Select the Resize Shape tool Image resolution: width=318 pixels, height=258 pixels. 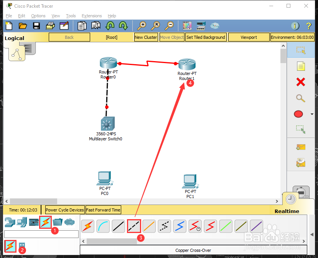pyautogui.click(x=301, y=129)
